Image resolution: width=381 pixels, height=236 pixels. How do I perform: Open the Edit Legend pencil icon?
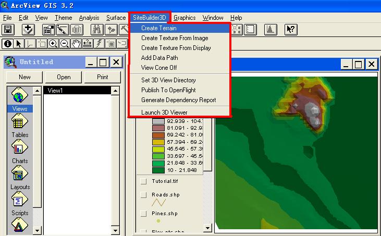coord(63,30)
